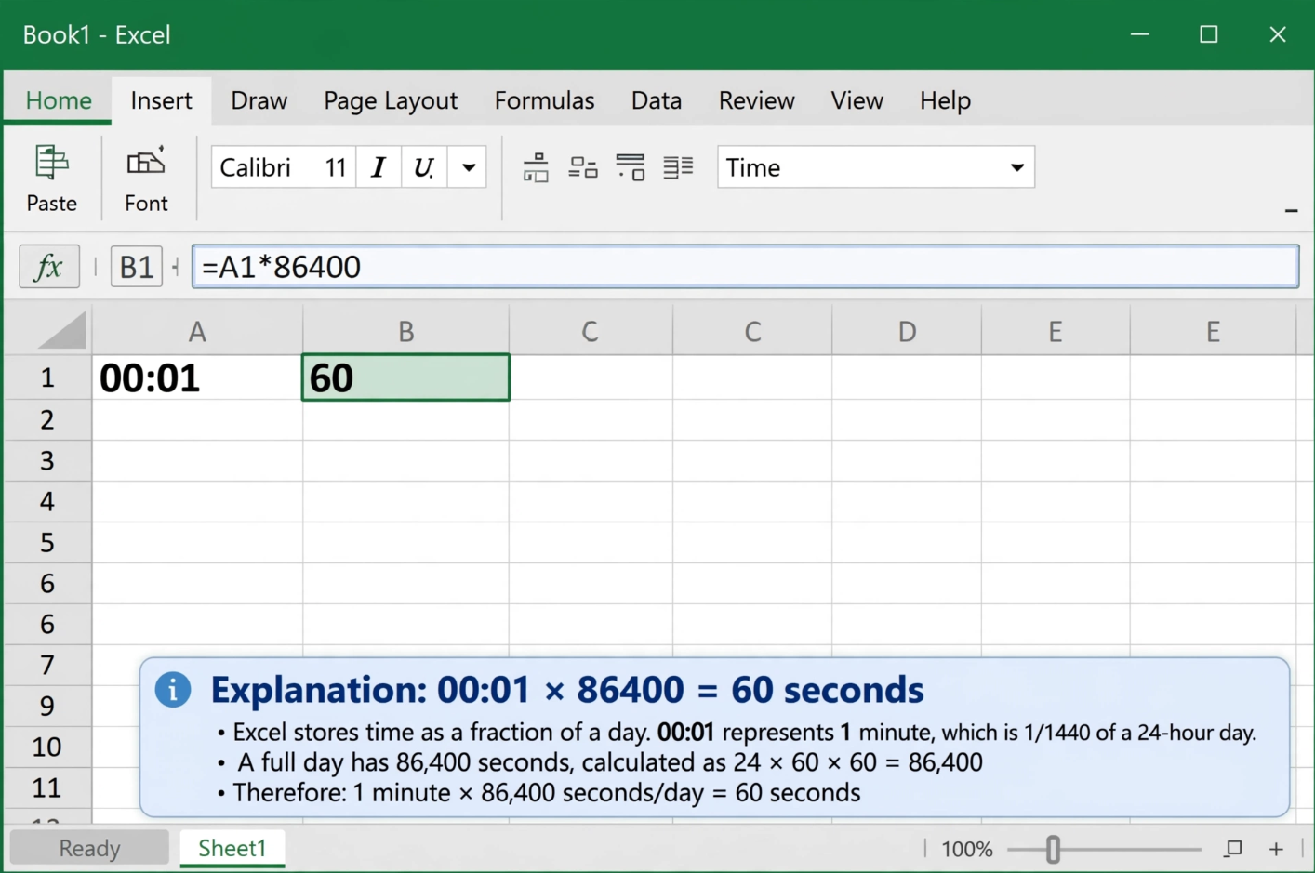Click the page view icon in status bar

1234,849
